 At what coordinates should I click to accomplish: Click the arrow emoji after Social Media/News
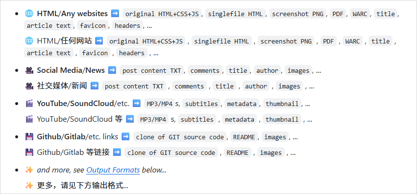point(113,70)
